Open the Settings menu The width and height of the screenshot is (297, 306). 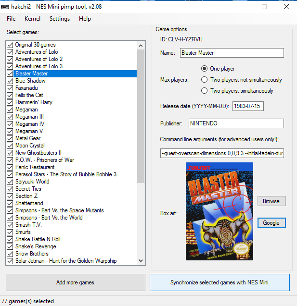(59, 19)
